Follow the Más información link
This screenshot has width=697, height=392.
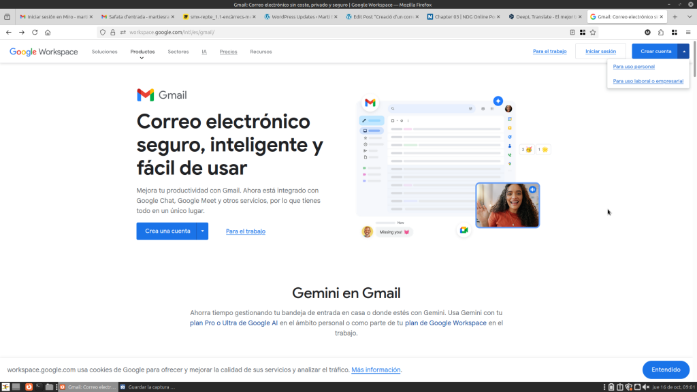coord(376,370)
